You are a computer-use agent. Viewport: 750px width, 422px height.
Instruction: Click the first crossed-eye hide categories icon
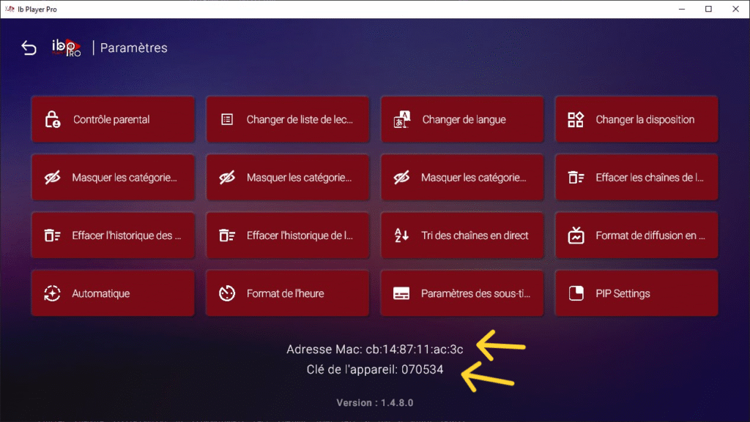coord(53,178)
